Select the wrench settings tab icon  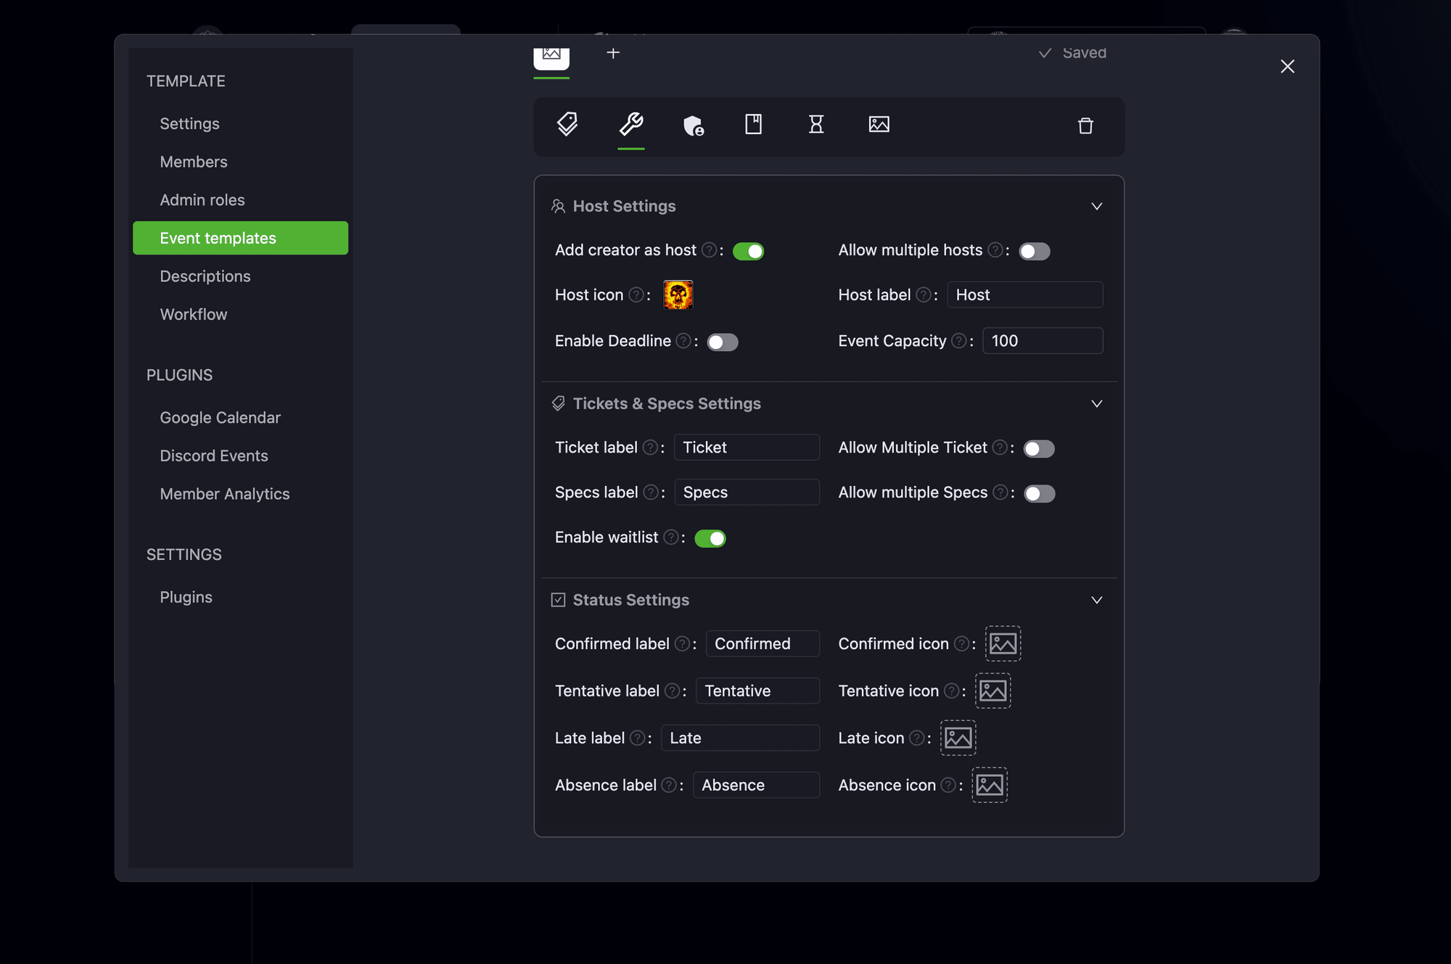(630, 124)
